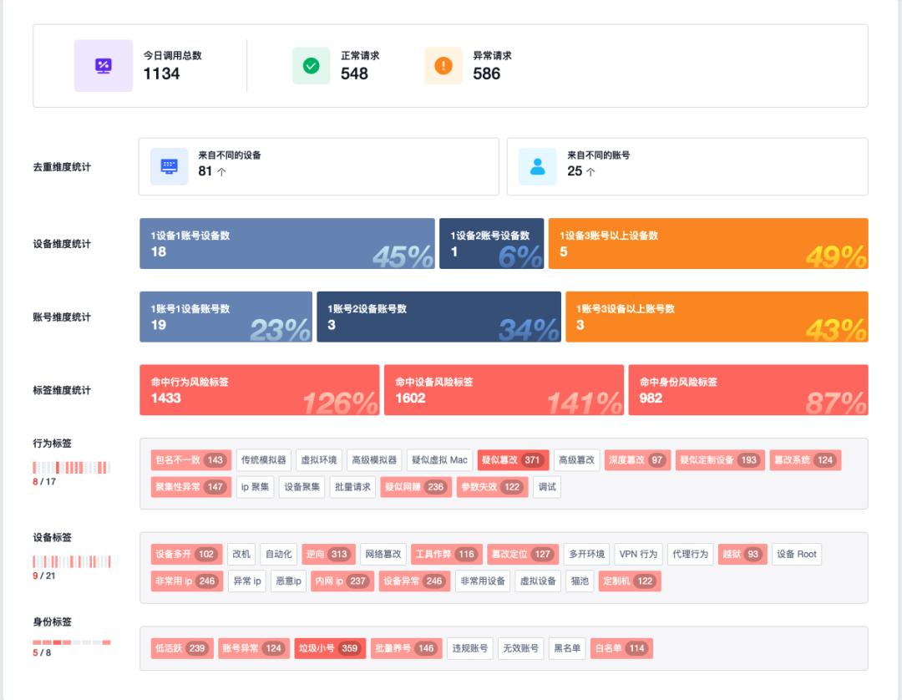Click the 垃圾小号 359 identity tag
The image size is (902, 700).
pyautogui.click(x=330, y=649)
